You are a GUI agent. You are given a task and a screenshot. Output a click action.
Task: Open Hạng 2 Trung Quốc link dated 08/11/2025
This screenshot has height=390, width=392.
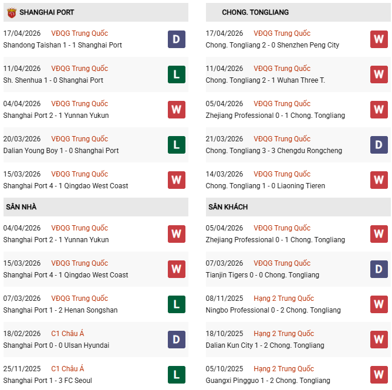click(x=283, y=299)
